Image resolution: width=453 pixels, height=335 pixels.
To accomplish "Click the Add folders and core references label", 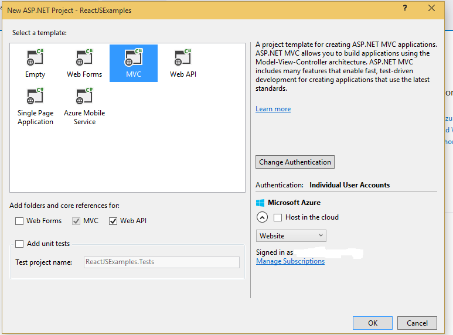I will 64,206.
